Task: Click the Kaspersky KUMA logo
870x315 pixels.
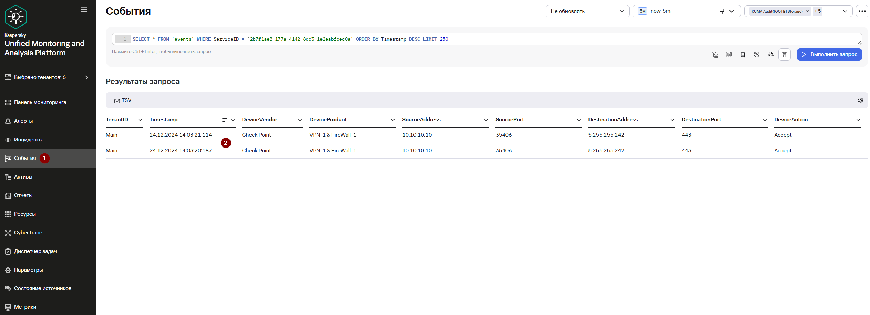Action: tap(16, 17)
